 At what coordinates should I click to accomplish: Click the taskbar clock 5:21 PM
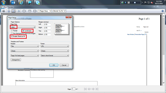point(159,2)
